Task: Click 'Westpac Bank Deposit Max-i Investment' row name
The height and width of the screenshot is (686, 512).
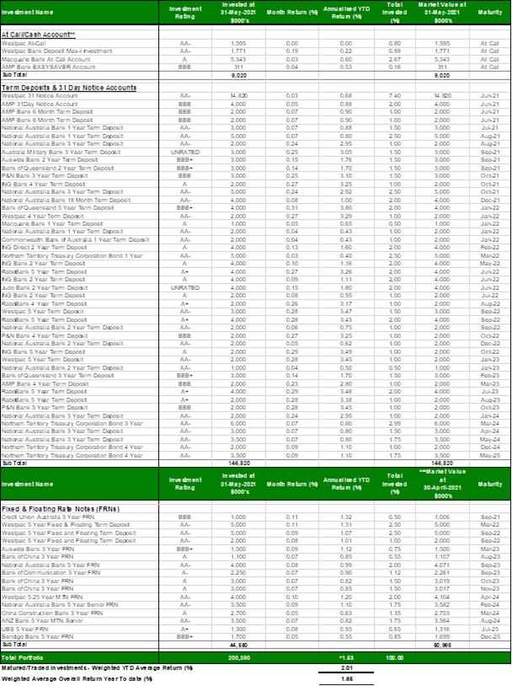Action: 56,51
